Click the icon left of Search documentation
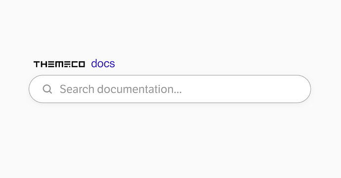Screen dimensions: 341x178 [x=47, y=89]
